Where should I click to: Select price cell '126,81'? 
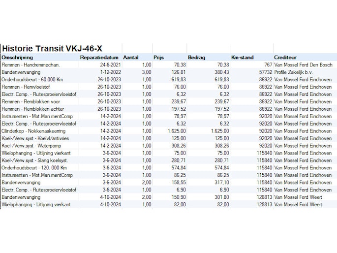pyautogui.click(x=179, y=72)
